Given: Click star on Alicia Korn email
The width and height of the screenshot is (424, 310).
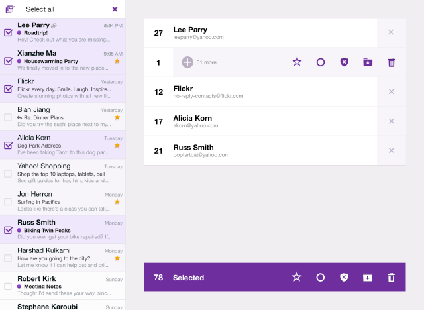Looking at the screenshot, I should tap(117, 146).
